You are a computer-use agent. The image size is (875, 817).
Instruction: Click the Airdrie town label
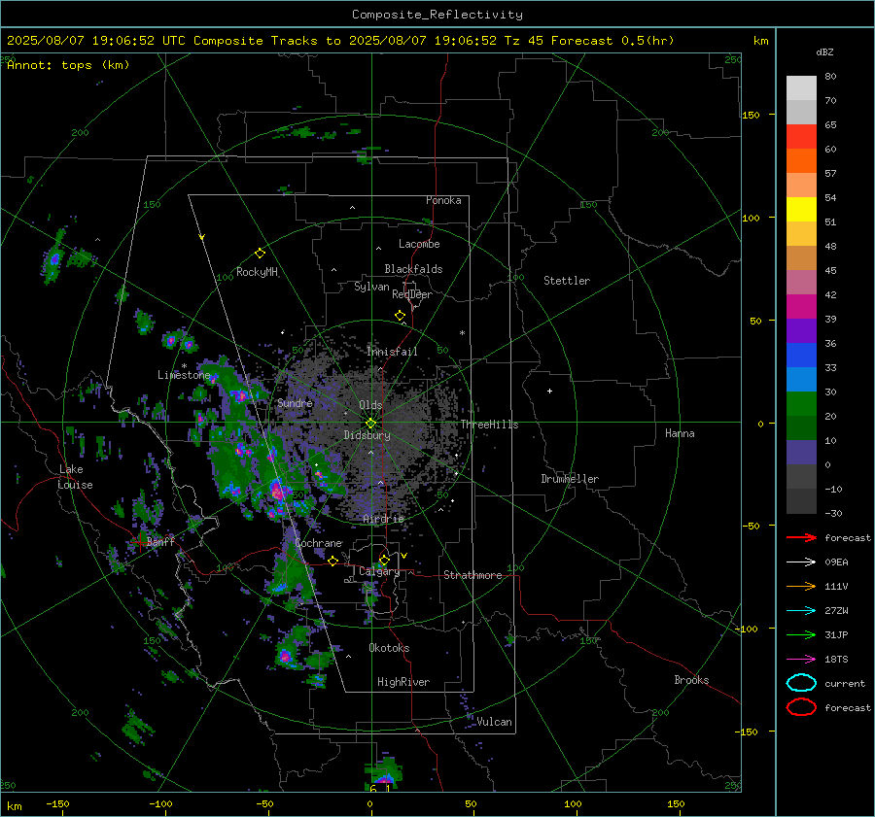tap(383, 519)
